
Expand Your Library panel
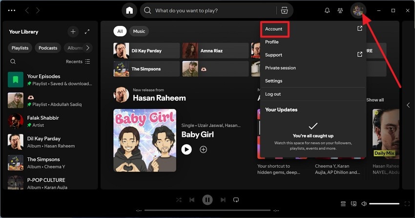coord(87,32)
